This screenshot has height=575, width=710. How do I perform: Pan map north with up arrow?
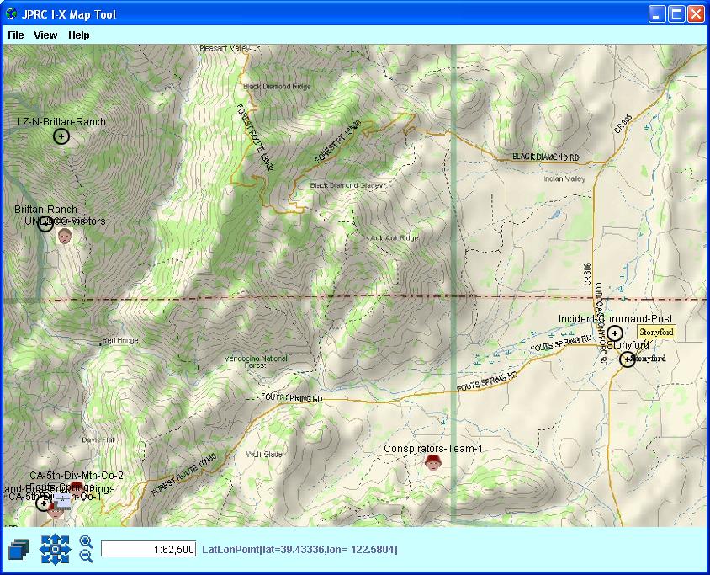click(x=55, y=538)
